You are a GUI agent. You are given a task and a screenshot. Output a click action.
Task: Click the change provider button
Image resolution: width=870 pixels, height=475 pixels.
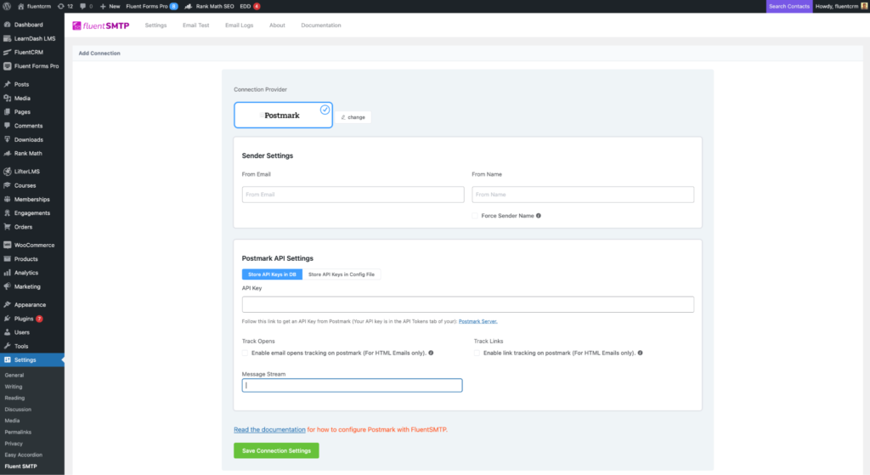tap(353, 117)
